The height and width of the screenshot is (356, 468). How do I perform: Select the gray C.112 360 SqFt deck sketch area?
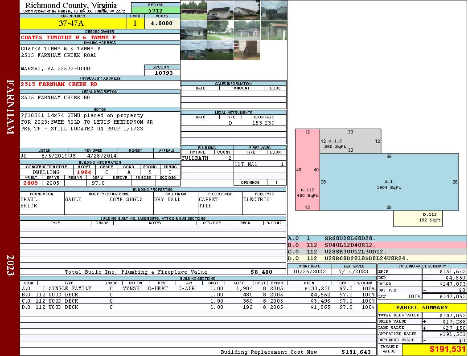(350, 141)
